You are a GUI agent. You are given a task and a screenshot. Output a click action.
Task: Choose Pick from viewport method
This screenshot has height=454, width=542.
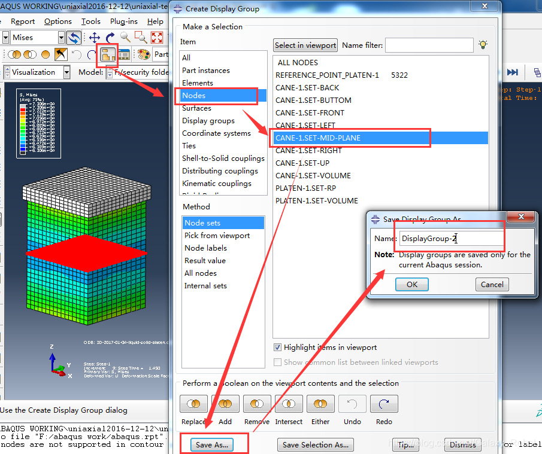217,236
